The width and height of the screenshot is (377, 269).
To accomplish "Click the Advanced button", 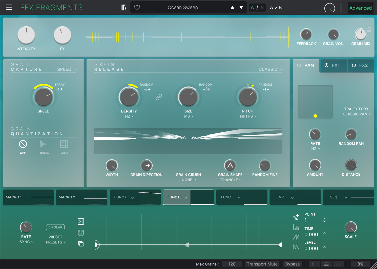I will pos(360,8).
